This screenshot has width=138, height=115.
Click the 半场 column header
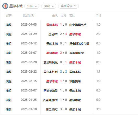[98, 15]
